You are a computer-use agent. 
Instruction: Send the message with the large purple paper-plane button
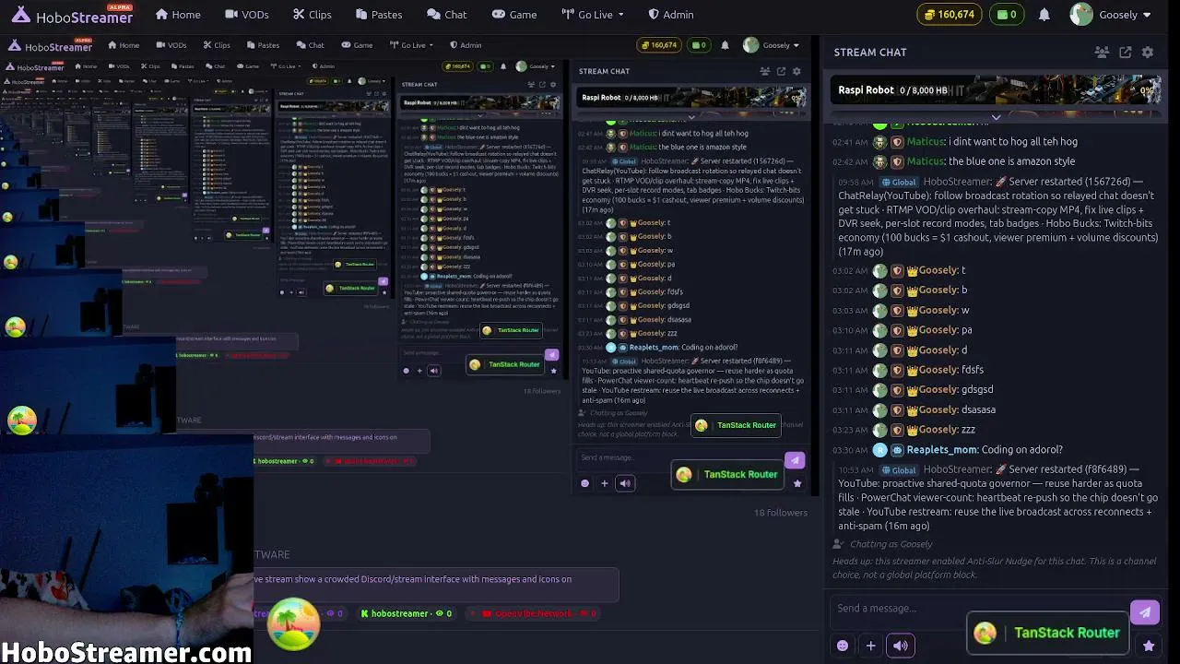pos(1145,612)
